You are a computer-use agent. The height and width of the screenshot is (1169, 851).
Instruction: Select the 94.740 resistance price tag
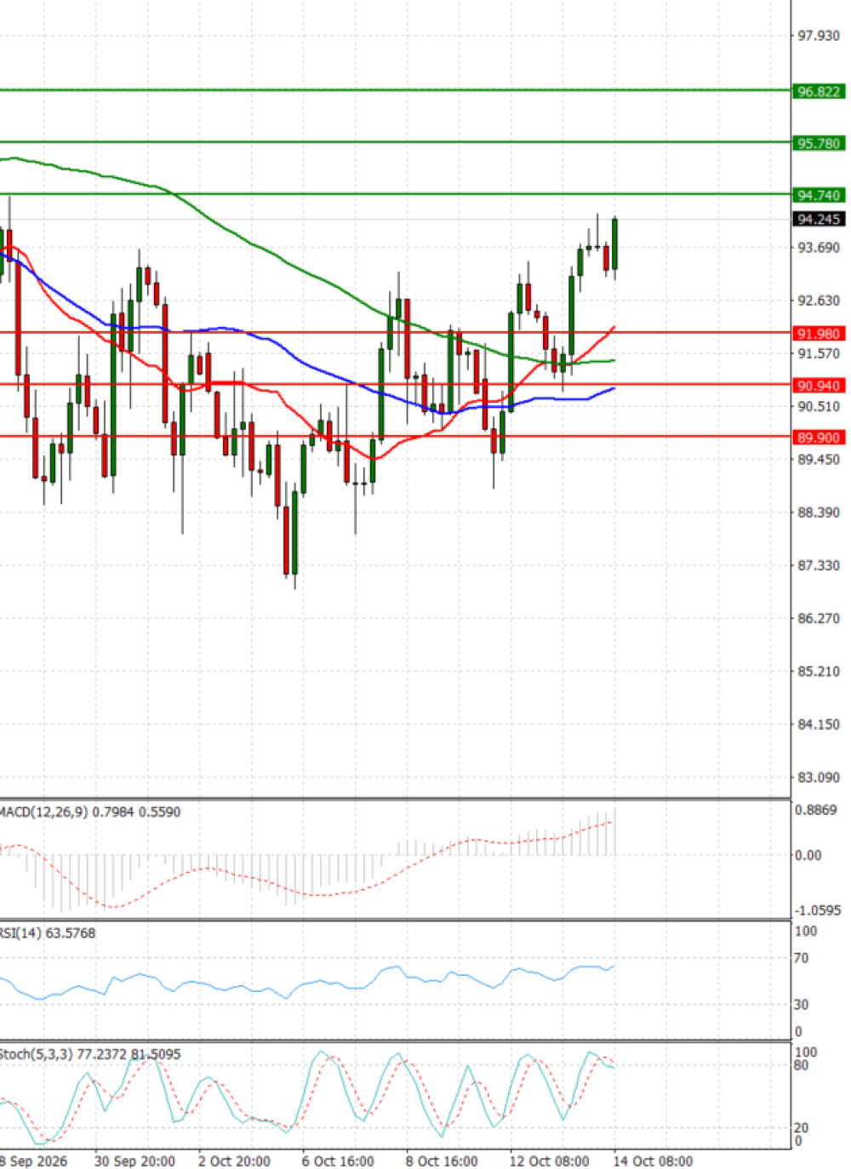pyautogui.click(x=818, y=195)
